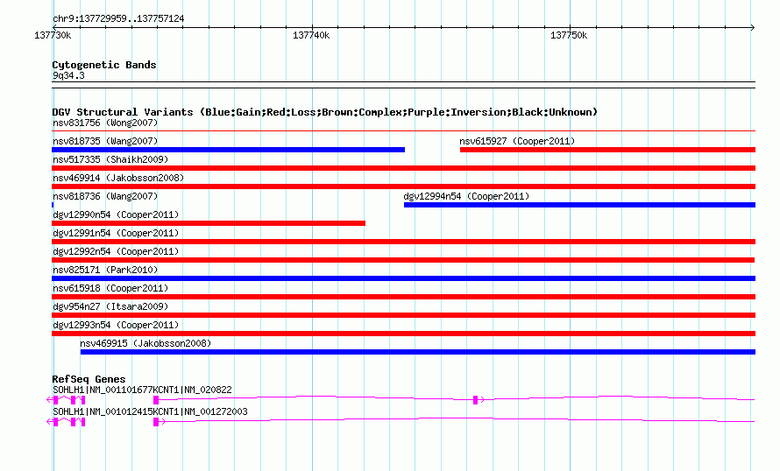Click the blue dgv12994n54 (Cooper2011) bar
Screen dimensions: 780x471
pos(579,205)
